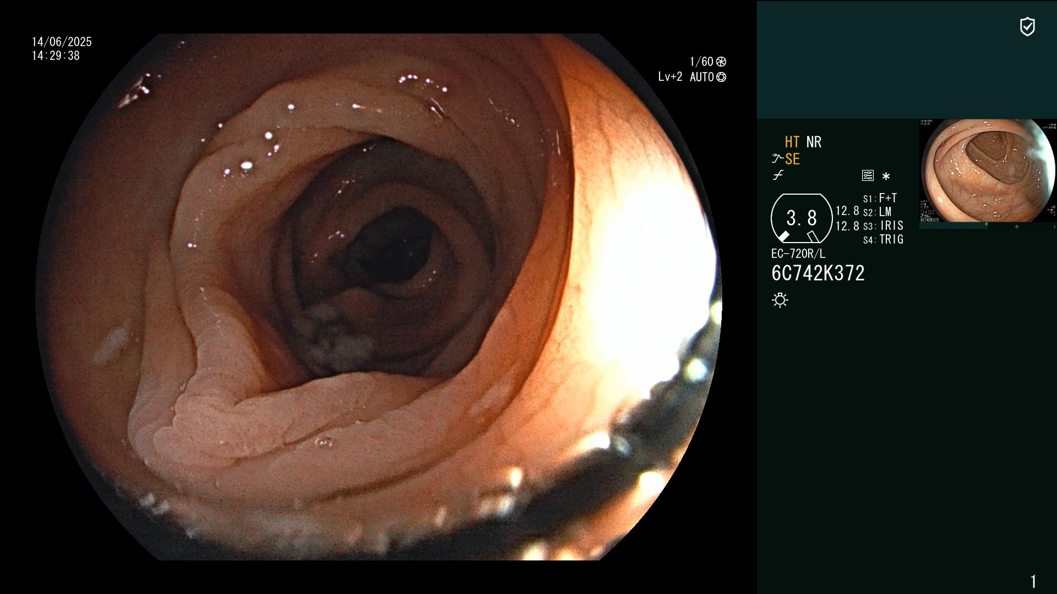The width and height of the screenshot is (1057, 594).
Task: Click the Lv+2 brightness level text
Action: [x=670, y=77]
